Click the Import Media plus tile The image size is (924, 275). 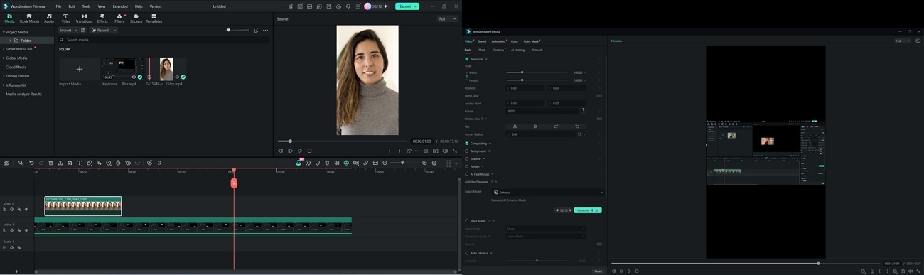pos(80,69)
